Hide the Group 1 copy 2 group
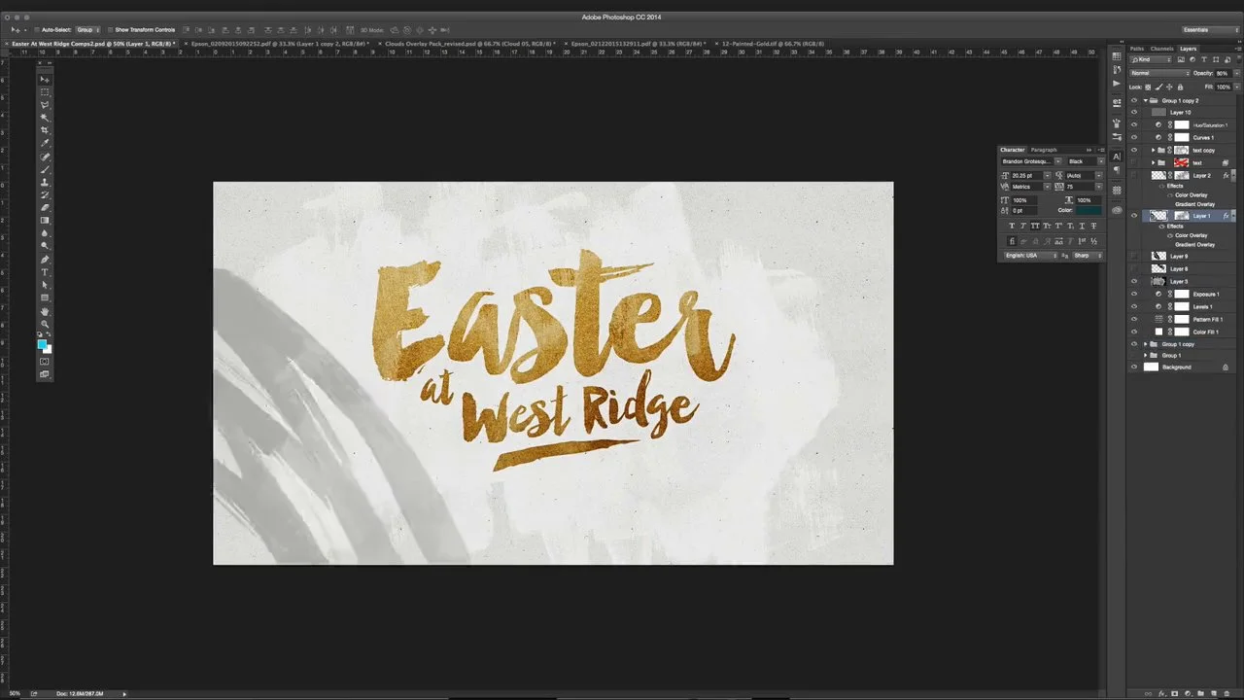The width and height of the screenshot is (1244, 700). (x=1133, y=101)
